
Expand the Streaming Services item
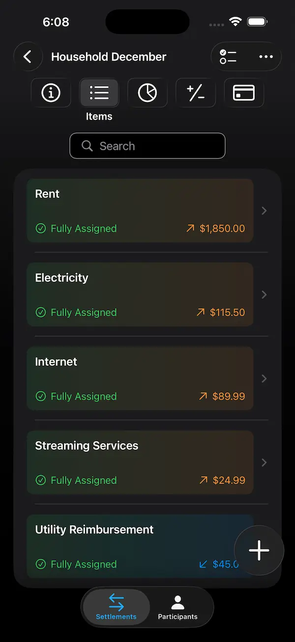(x=264, y=462)
